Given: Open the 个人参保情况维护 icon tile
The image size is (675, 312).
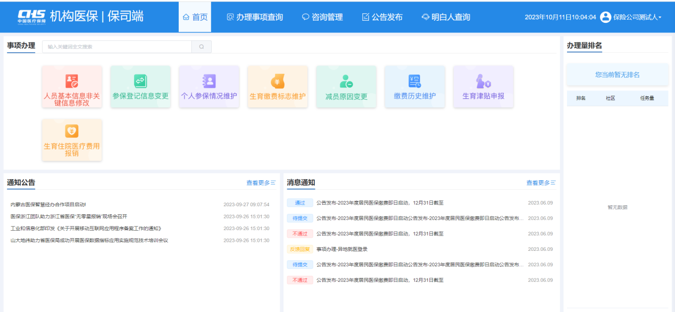Looking at the screenshot, I should [209, 87].
